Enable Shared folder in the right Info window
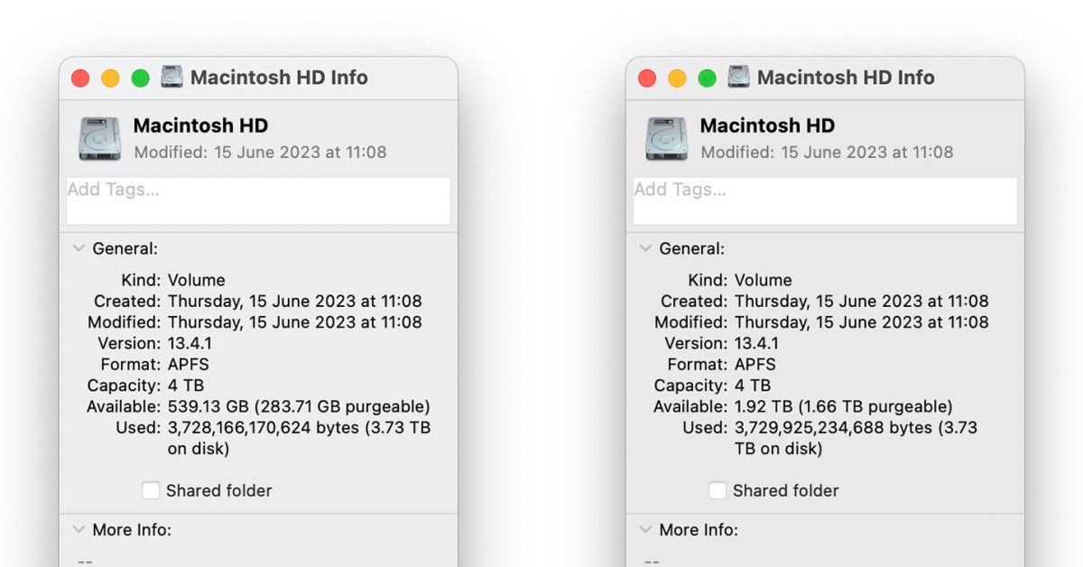1083x567 pixels. pos(717,490)
